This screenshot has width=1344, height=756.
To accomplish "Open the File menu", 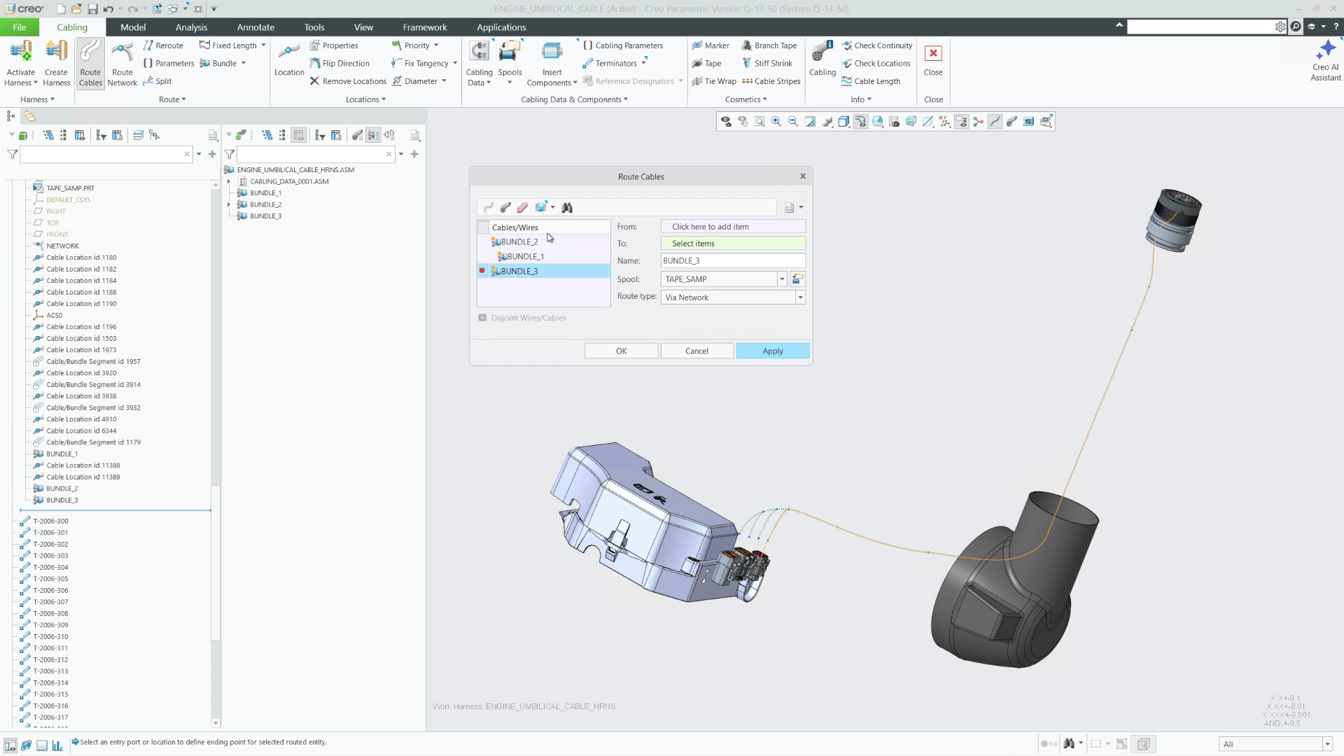I will click(x=19, y=27).
